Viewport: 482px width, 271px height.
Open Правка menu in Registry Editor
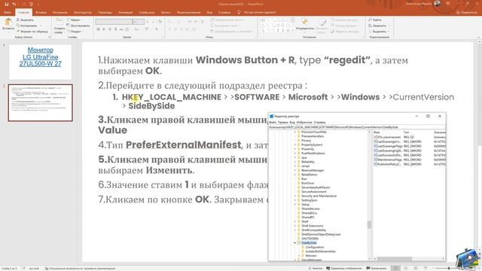pyautogui.click(x=282, y=122)
